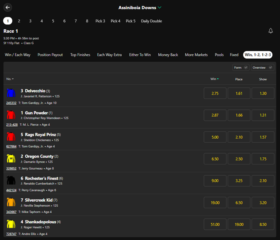Open Oregon County form link 326852
The image size is (280, 240).
coord(11,168)
